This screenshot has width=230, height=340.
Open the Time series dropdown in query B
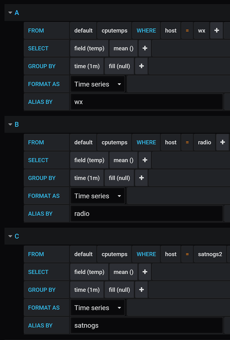pyautogui.click(x=97, y=196)
